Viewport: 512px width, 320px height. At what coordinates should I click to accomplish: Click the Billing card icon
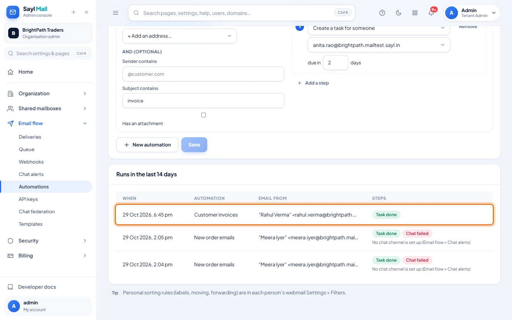(11, 256)
